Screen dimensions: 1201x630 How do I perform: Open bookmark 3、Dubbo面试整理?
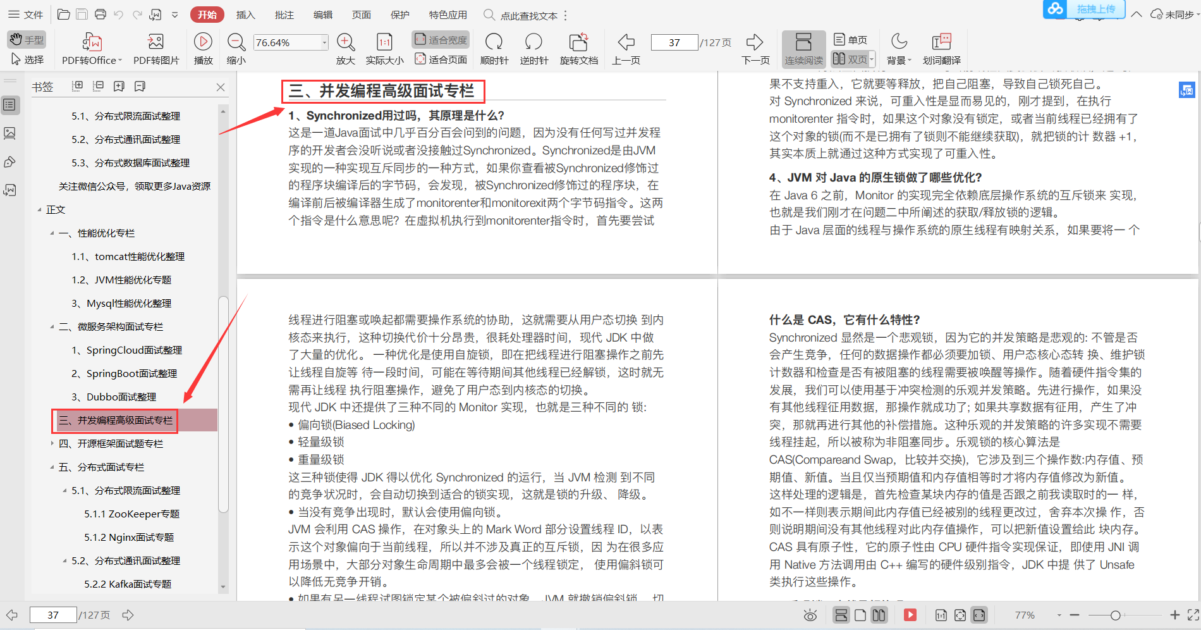tap(114, 397)
